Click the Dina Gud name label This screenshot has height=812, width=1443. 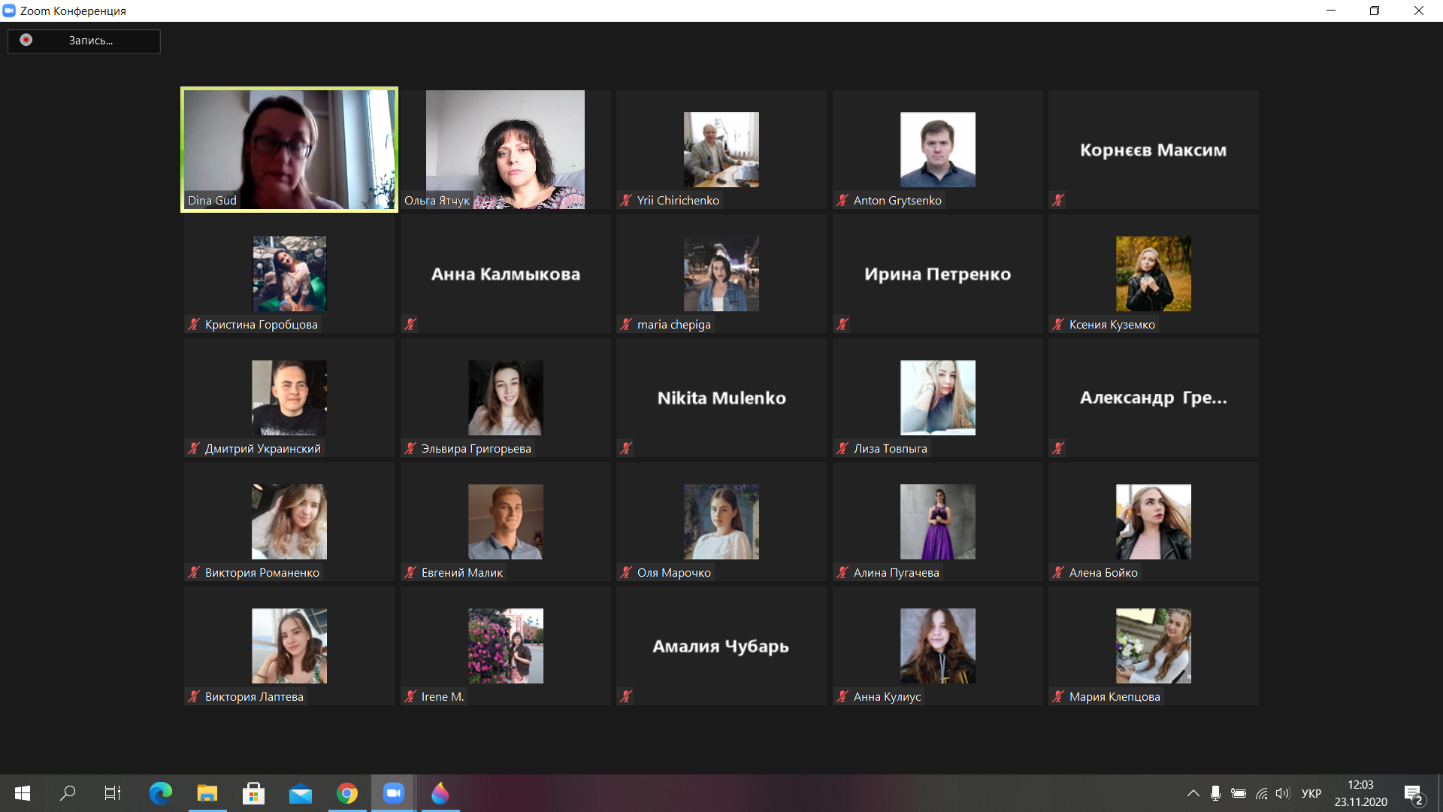[212, 200]
